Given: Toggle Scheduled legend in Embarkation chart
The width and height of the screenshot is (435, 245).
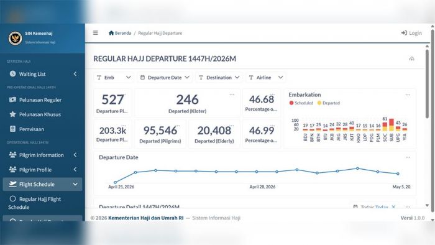Looking at the screenshot, I should pos(301,103).
